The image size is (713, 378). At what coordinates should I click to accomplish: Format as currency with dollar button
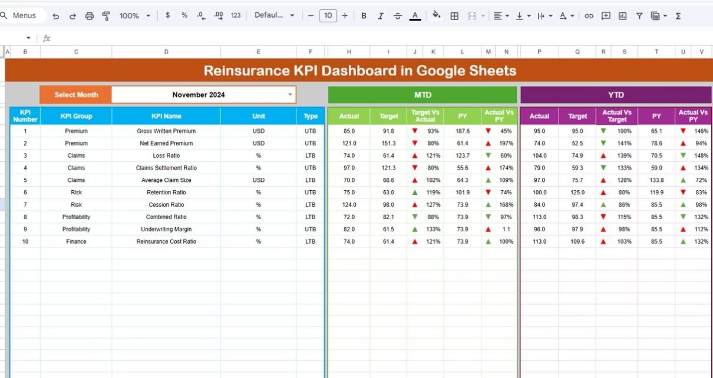click(x=168, y=16)
